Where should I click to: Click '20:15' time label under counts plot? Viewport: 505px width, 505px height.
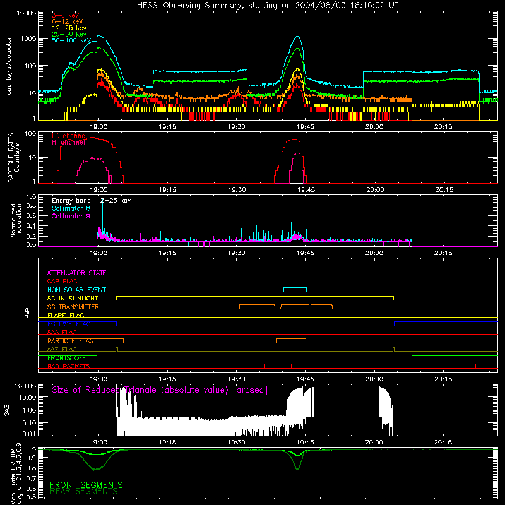[443, 127]
